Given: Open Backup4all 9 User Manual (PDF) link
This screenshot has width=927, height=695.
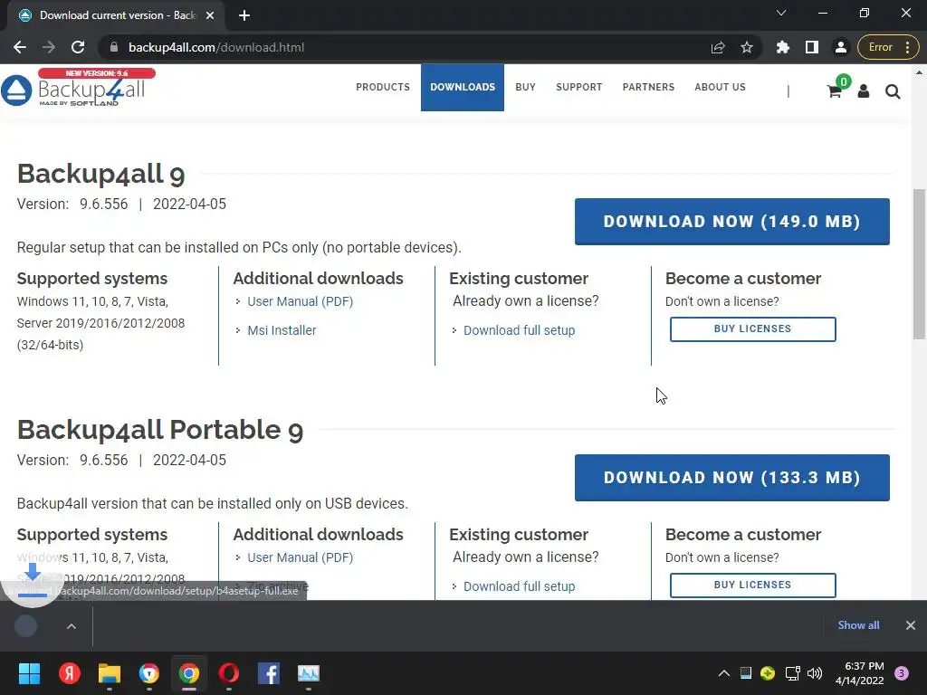Looking at the screenshot, I should (300, 301).
